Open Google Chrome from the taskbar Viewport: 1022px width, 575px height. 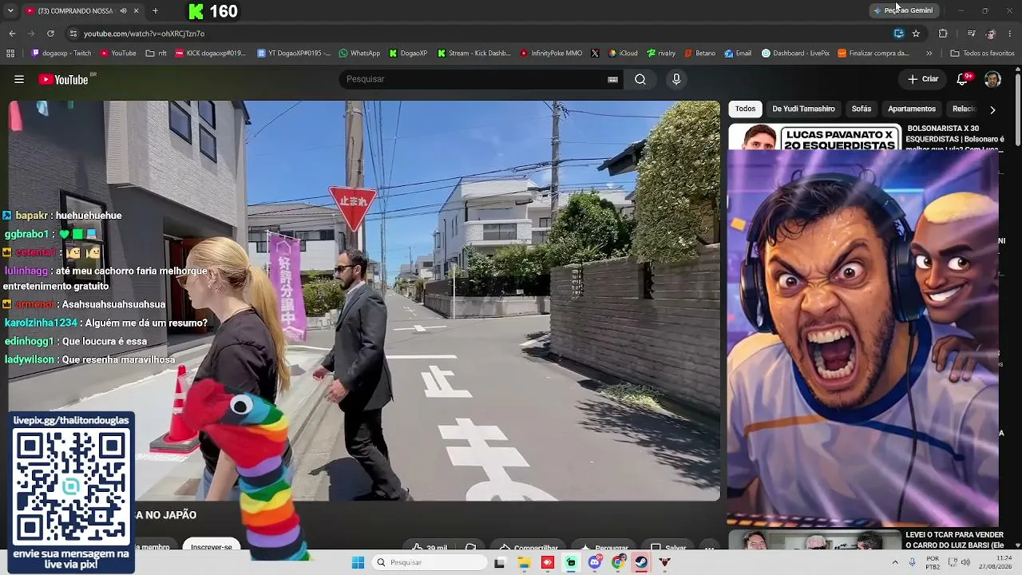click(x=618, y=562)
